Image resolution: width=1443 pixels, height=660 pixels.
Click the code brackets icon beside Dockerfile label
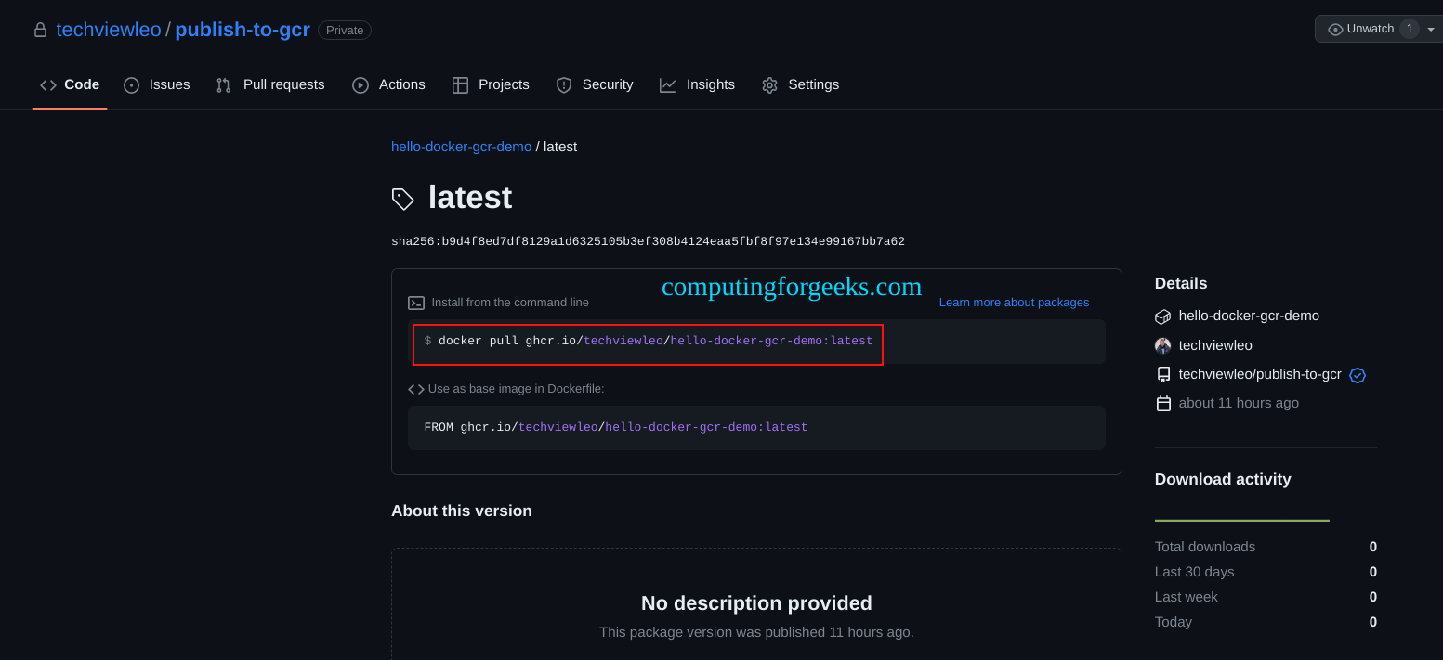pyautogui.click(x=416, y=389)
